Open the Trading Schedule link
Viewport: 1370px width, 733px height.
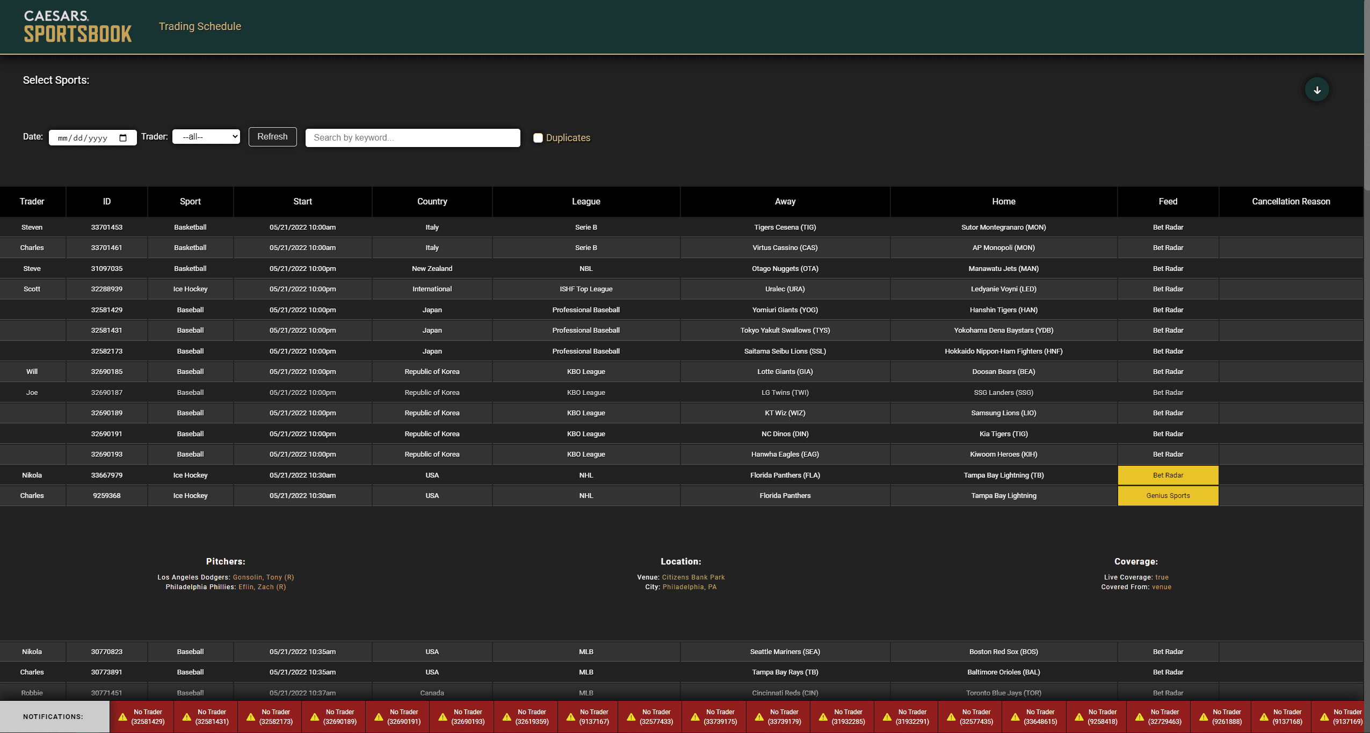tap(200, 26)
